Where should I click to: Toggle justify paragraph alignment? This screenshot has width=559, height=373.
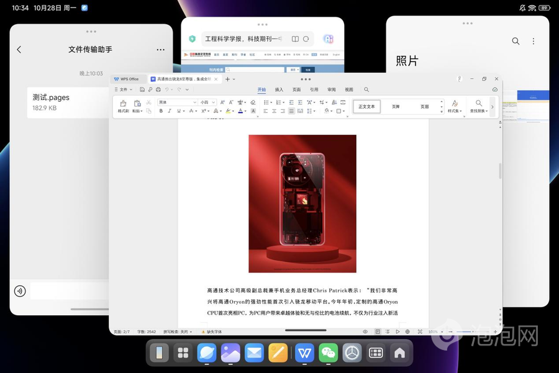(x=291, y=111)
